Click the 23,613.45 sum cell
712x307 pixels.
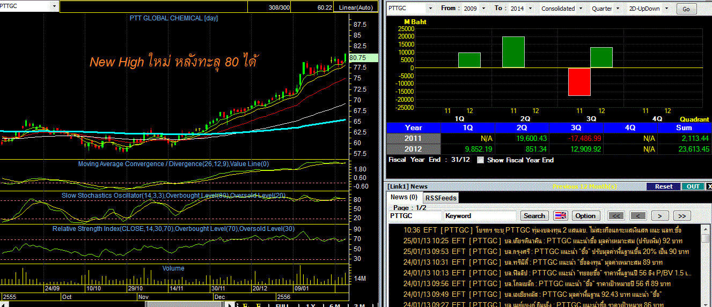pyautogui.click(x=685, y=149)
